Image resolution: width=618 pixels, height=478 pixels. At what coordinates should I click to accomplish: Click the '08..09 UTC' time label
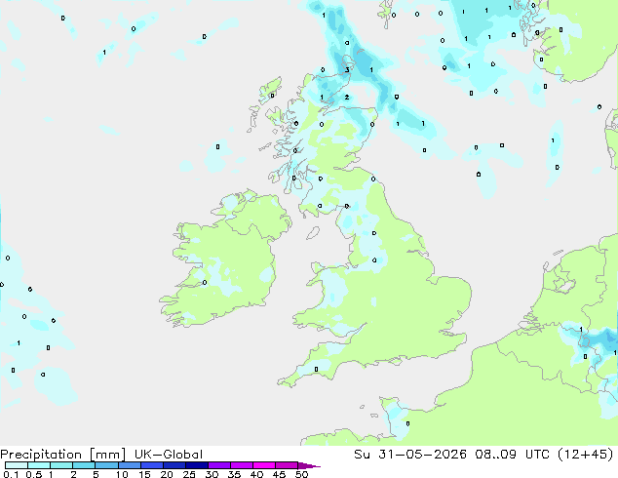512,455
